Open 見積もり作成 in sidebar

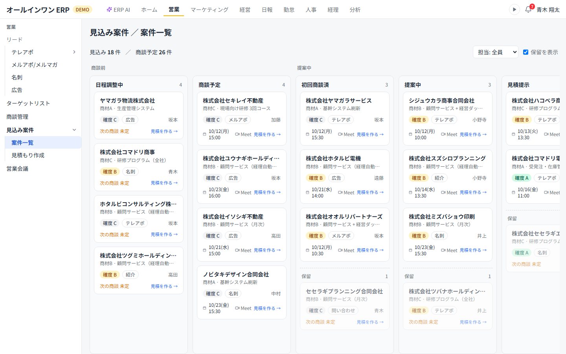43,155
